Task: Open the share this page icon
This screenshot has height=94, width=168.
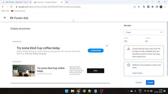Action: point(135,7)
